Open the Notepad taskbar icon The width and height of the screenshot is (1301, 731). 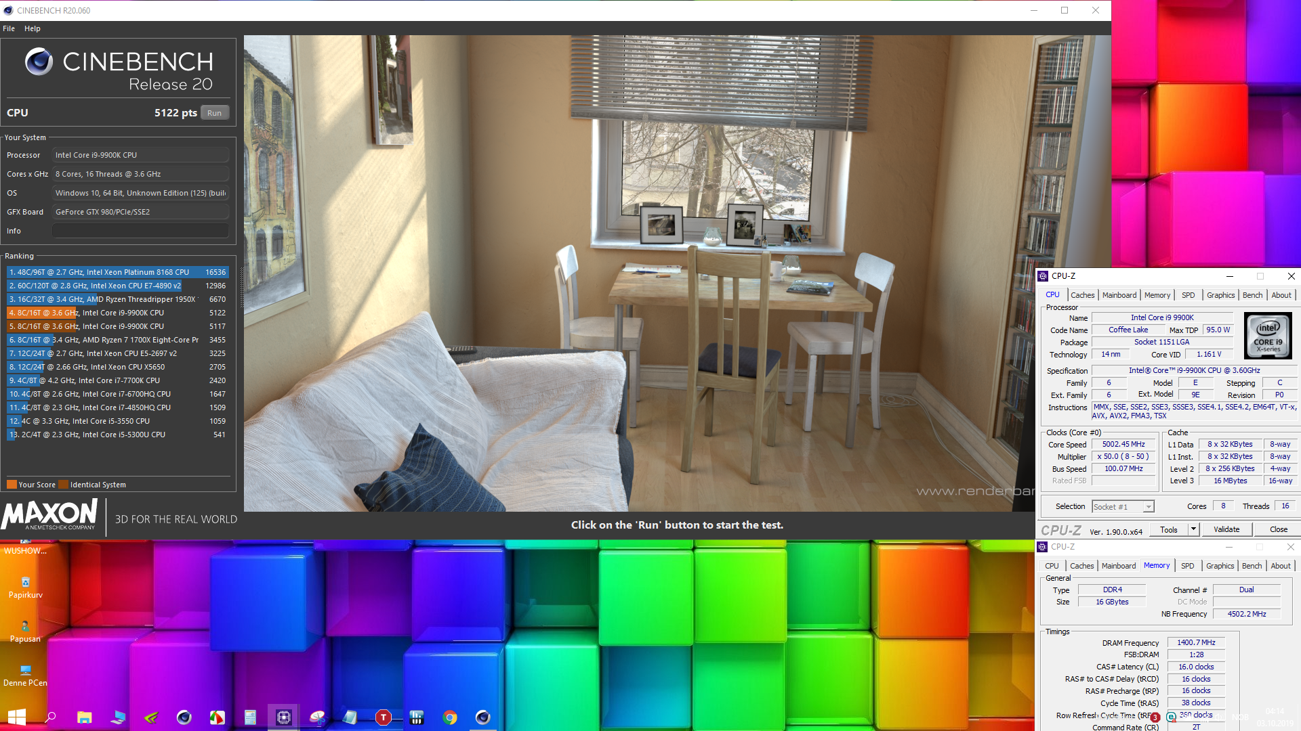point(350,717)
